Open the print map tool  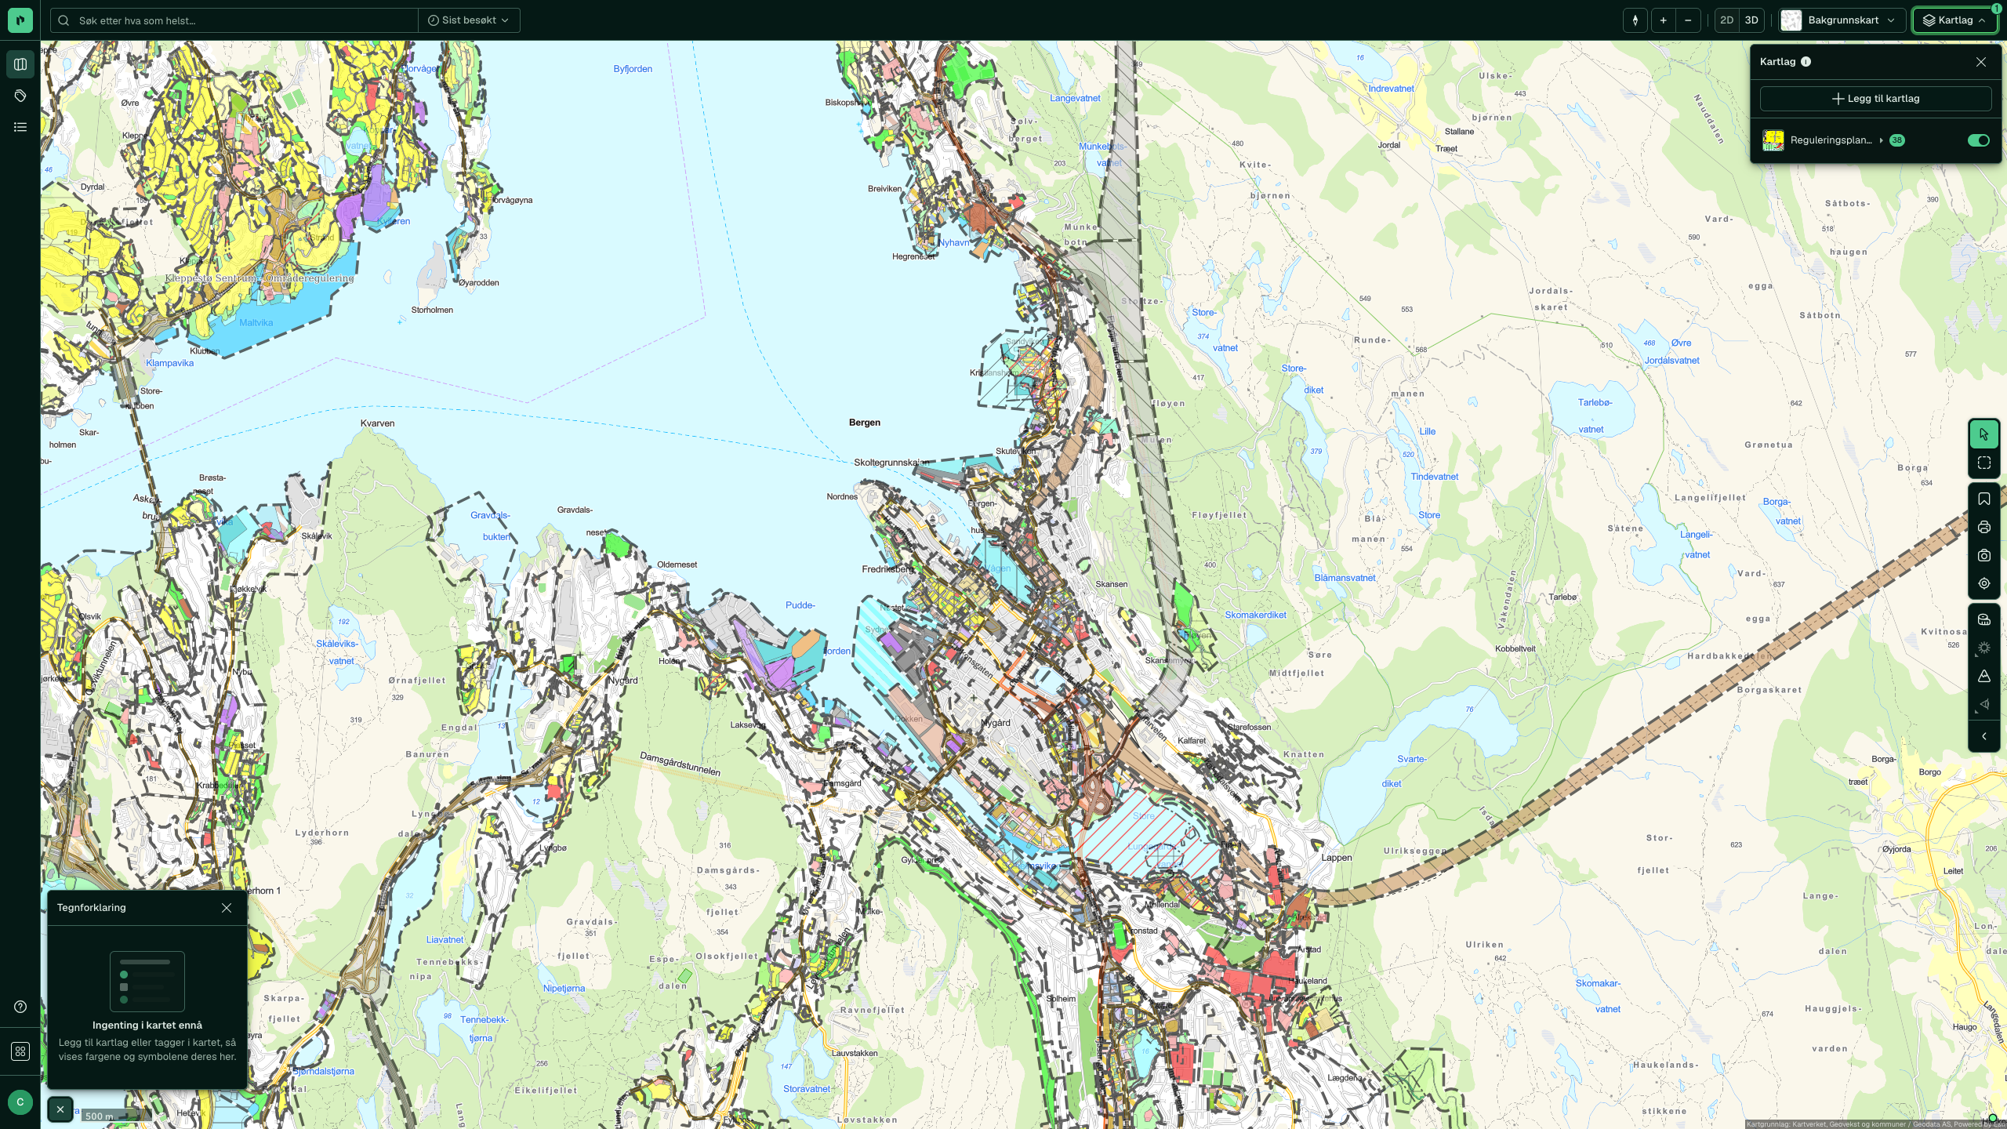(x=1984, y=528)
